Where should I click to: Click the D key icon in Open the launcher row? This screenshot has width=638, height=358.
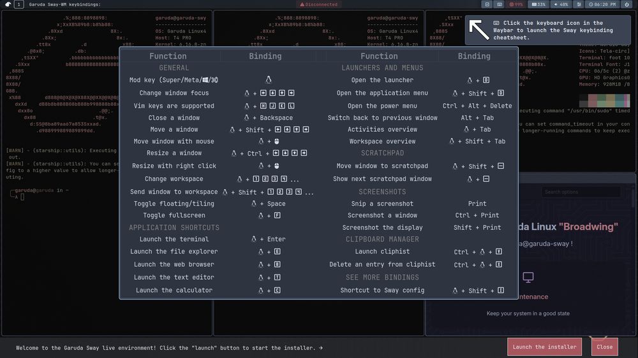486,80
